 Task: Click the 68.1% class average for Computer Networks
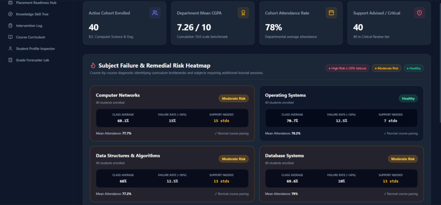coord(123,121)
